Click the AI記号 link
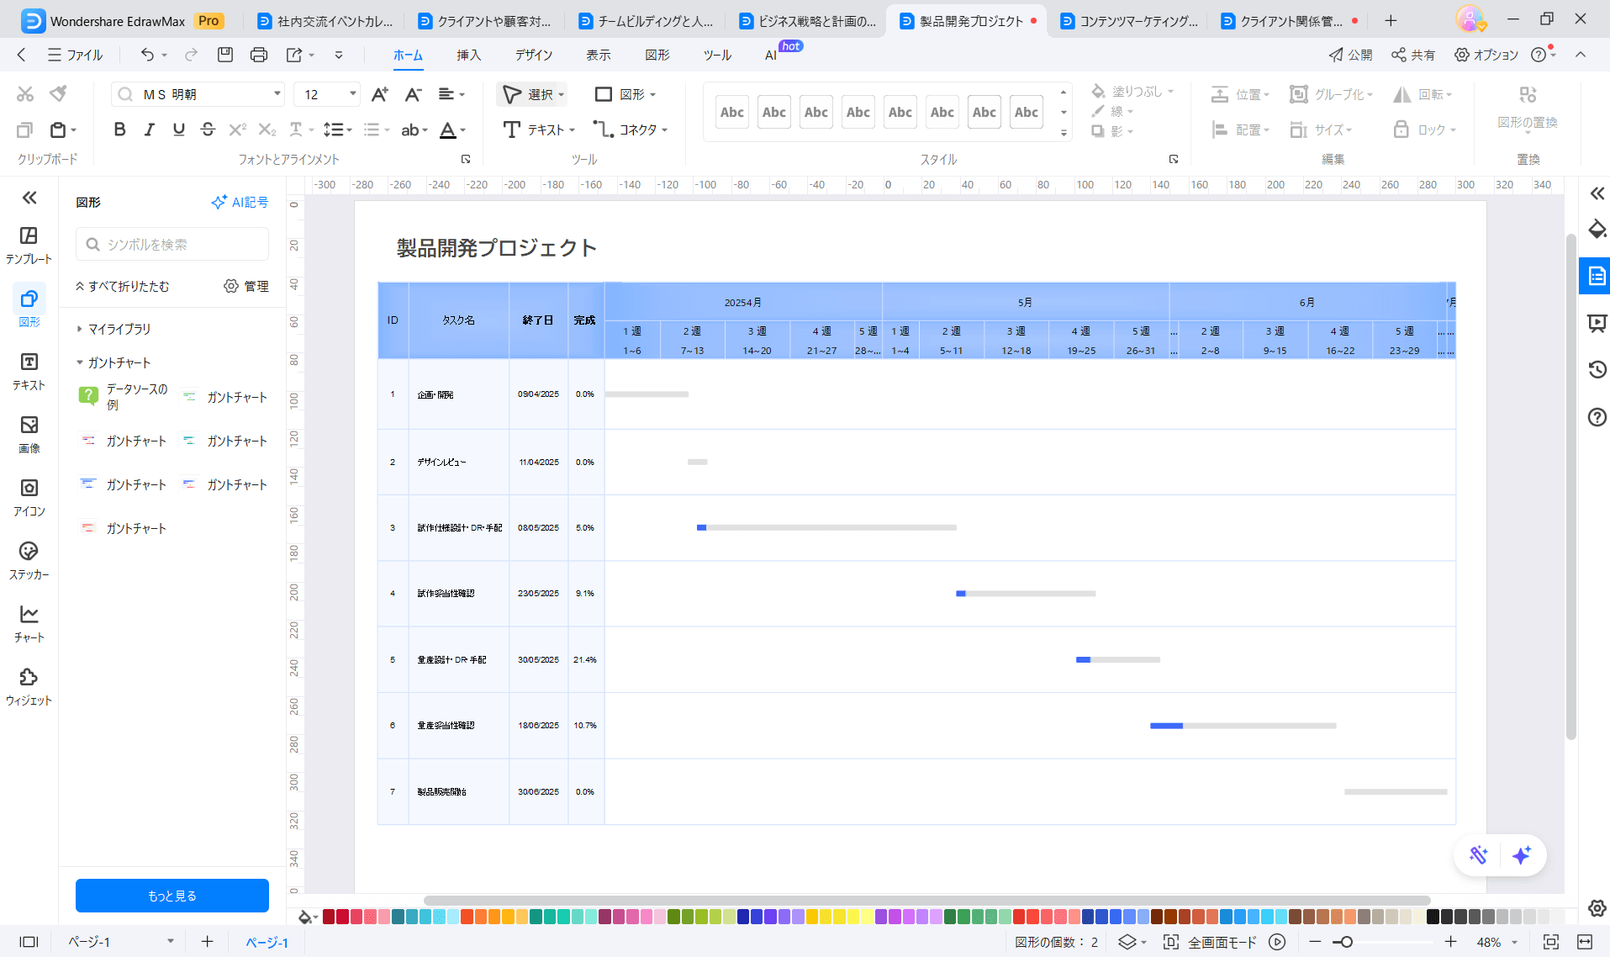Image resolution: width=1610 pixels, height=957 pixels. [x=240, y=202]
